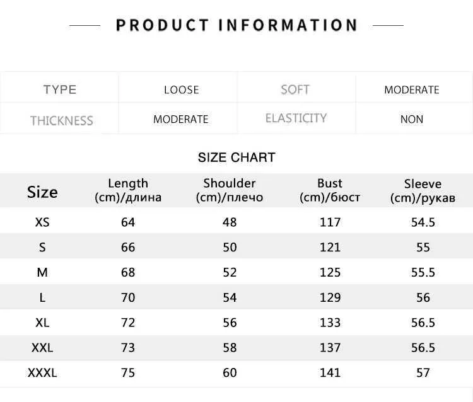Click the XS size row label
Image resolution: width=473 pixels, height=402 pixels.
click(42, 222)
